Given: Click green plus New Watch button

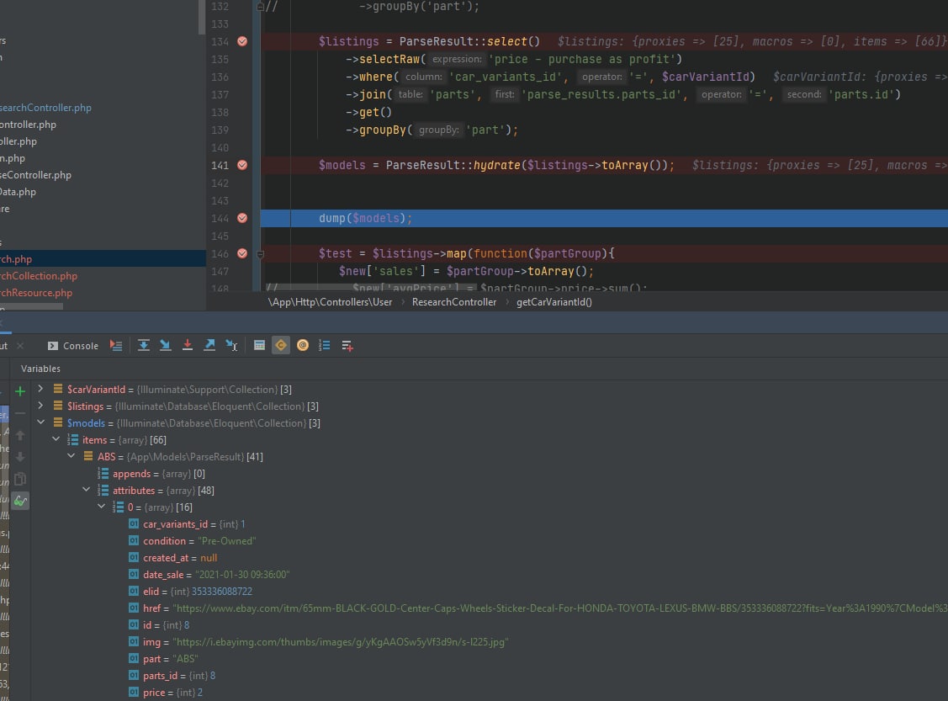Looking at the screenshot, I should tap(20, 391).
